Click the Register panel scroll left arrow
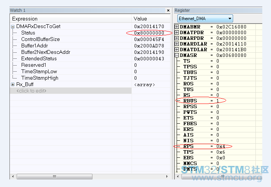271x187 pixels. click(178, 177)
